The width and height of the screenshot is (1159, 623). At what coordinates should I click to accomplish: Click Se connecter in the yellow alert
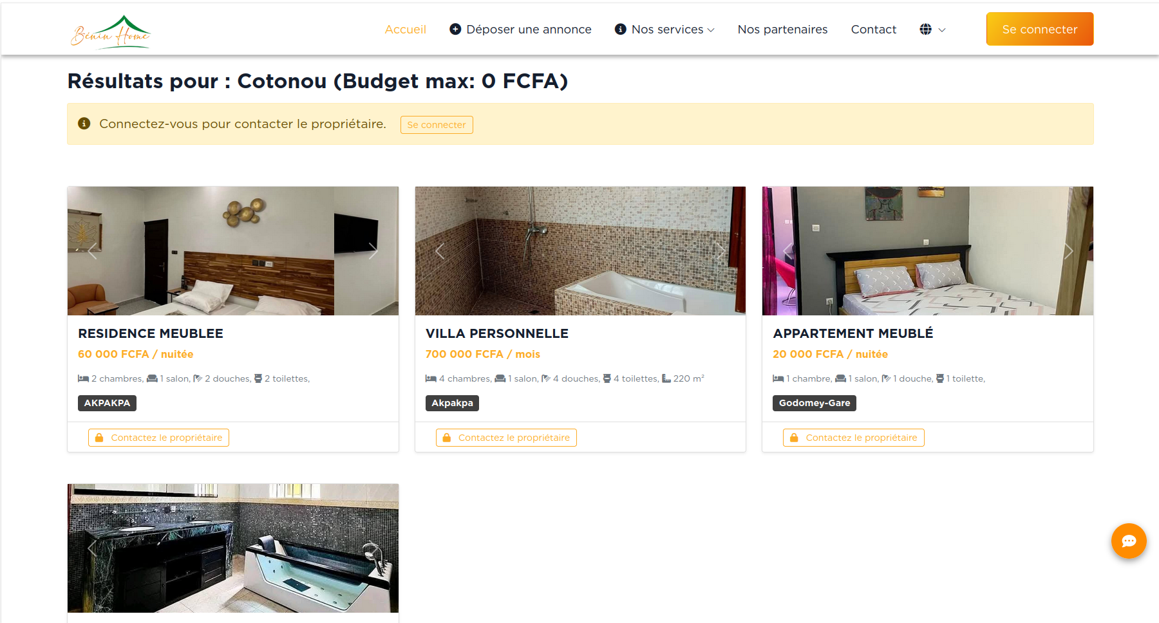(437, 125)
